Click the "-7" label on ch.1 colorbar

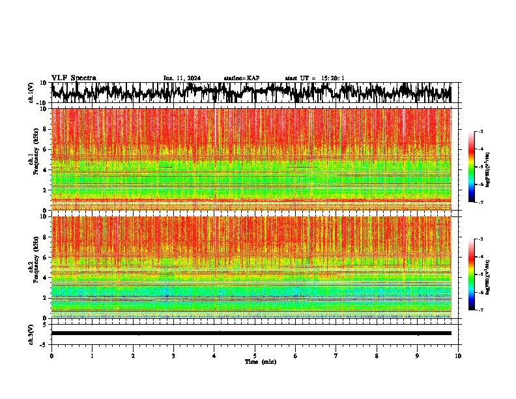coord(480,202)
